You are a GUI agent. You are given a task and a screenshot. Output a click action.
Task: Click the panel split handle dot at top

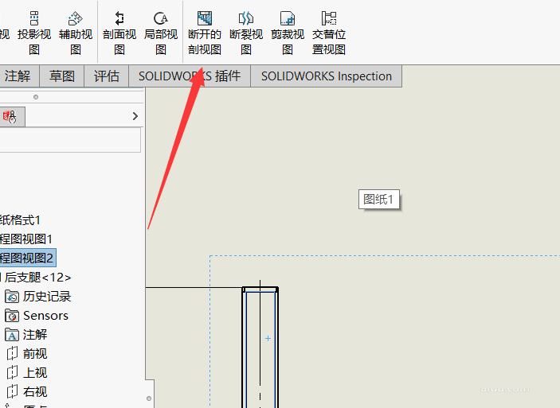[x=36, y=97]
